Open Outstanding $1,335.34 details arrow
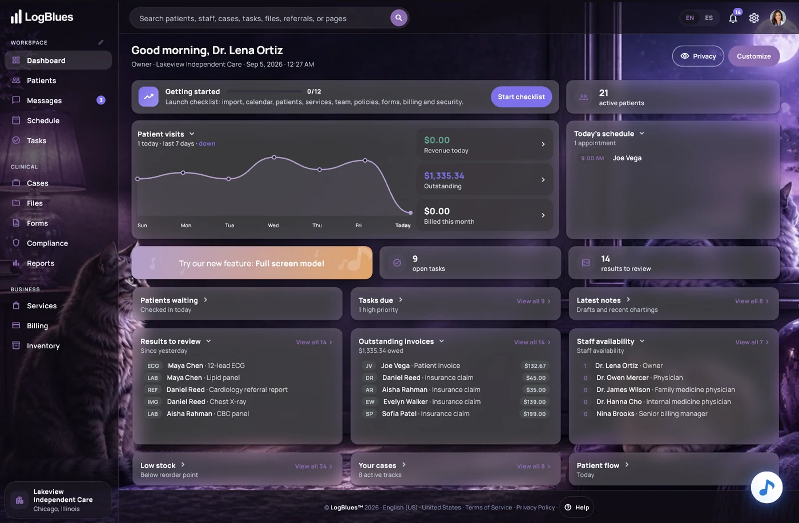The width and height of the screenshot is (799, 523). [543, 180]
